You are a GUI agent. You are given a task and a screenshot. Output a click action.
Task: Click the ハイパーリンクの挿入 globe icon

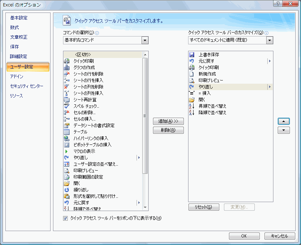[67, 138]
